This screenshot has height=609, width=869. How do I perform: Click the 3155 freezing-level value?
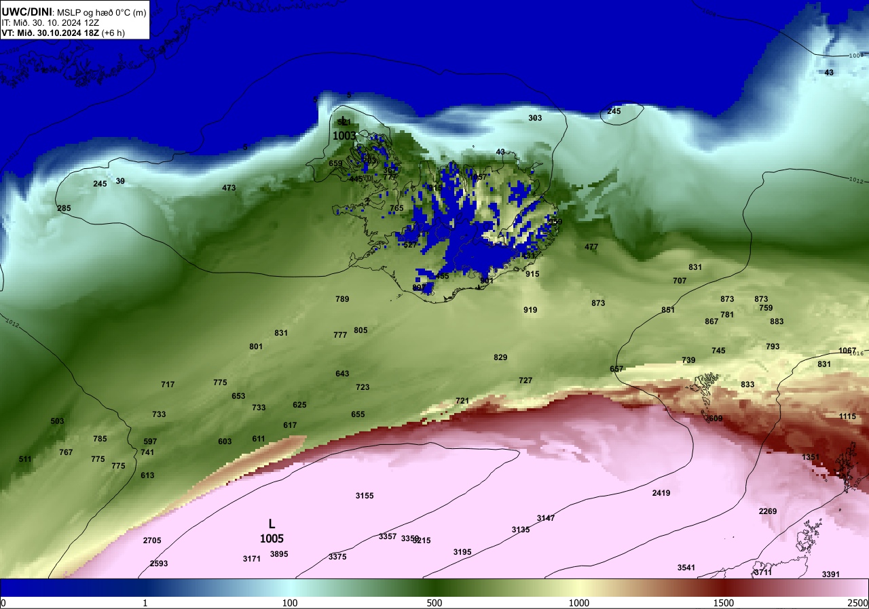[x=365, y=496]
